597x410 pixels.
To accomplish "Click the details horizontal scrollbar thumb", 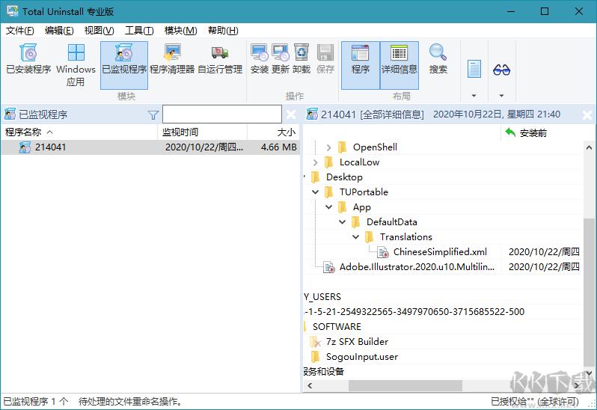I will point(405,385).
